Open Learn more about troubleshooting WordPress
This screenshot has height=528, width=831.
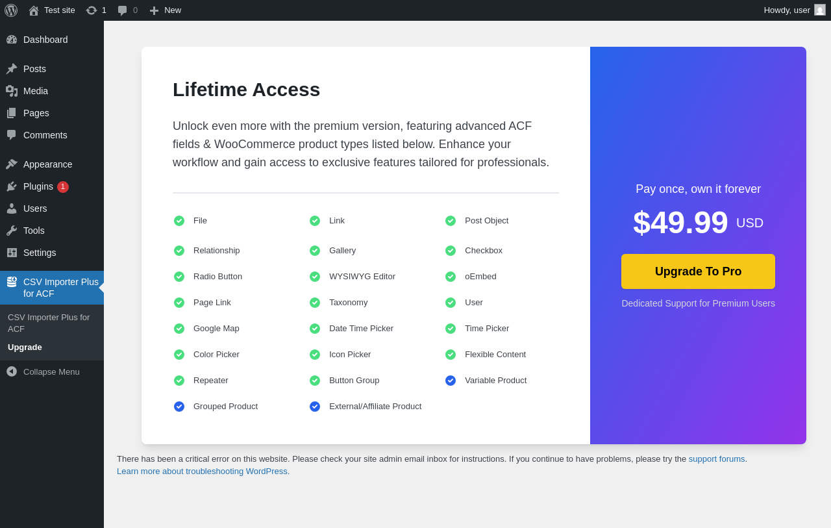tap(202, 471)
